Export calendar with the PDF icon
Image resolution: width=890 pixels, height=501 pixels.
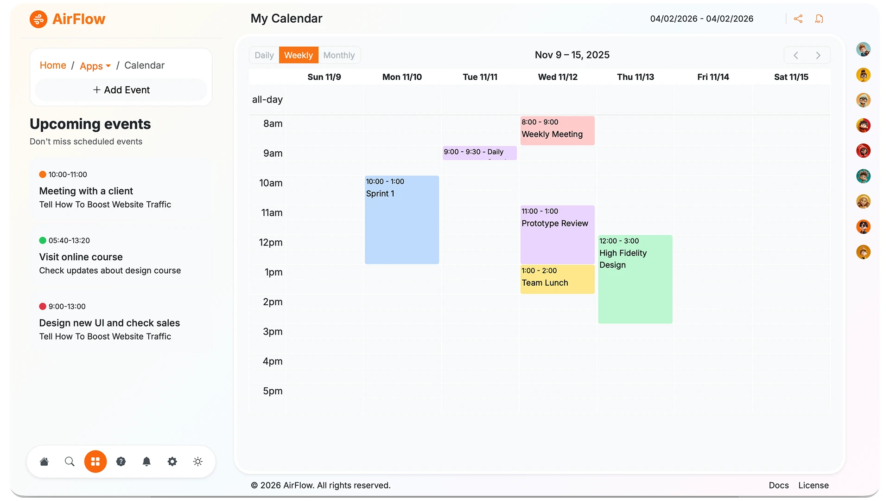click(x=819, y=19)
